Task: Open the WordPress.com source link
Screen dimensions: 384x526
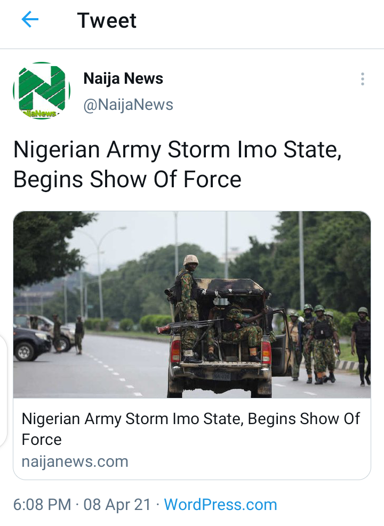Action: [220, 505]
